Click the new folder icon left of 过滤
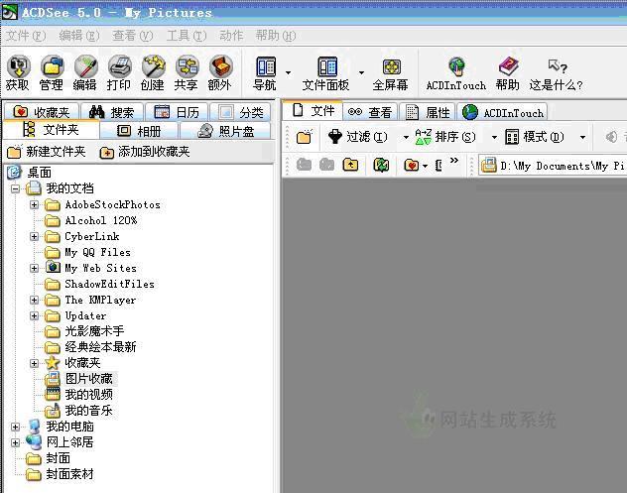Image resolution: width=627 pixels, height=493 pixels. (304, 137)
